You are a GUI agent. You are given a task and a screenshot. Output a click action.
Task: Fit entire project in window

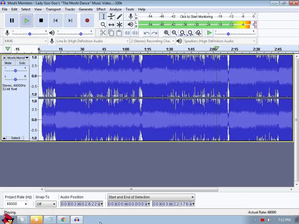190,33
